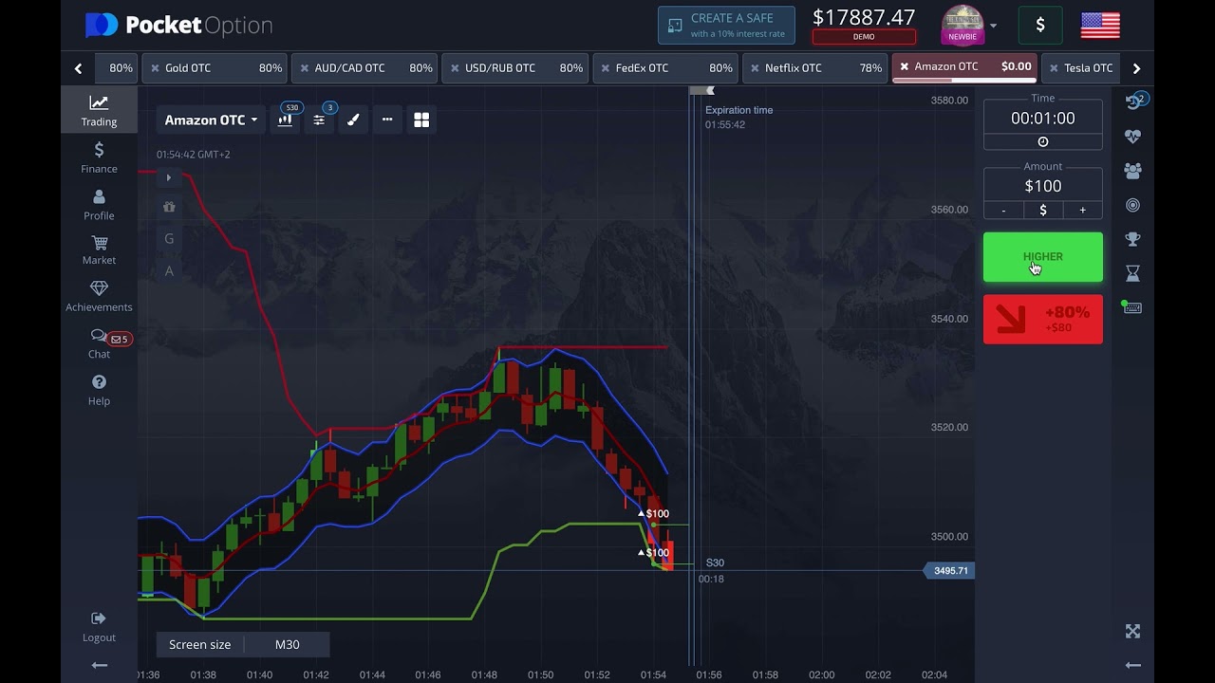Switch to the Gold OTC tab
The image size is (1215, 683).
click(215, 68)
